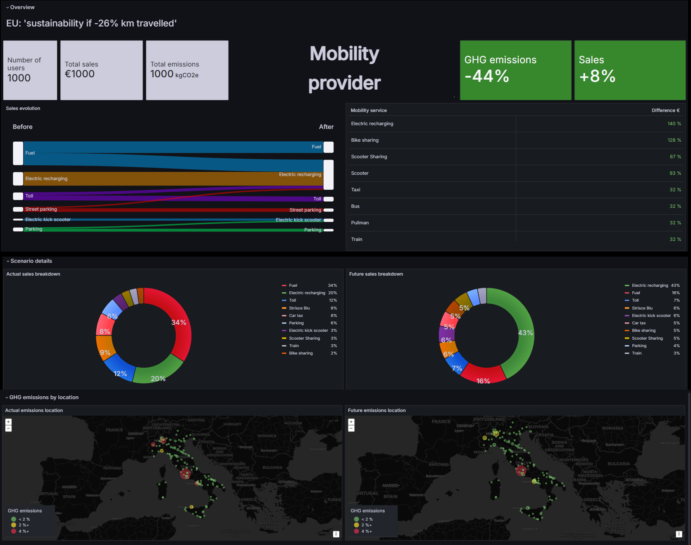Open the Future sales breakdown panel title
691x545 pixels.
pyautogui.click(x=376, y=274)
